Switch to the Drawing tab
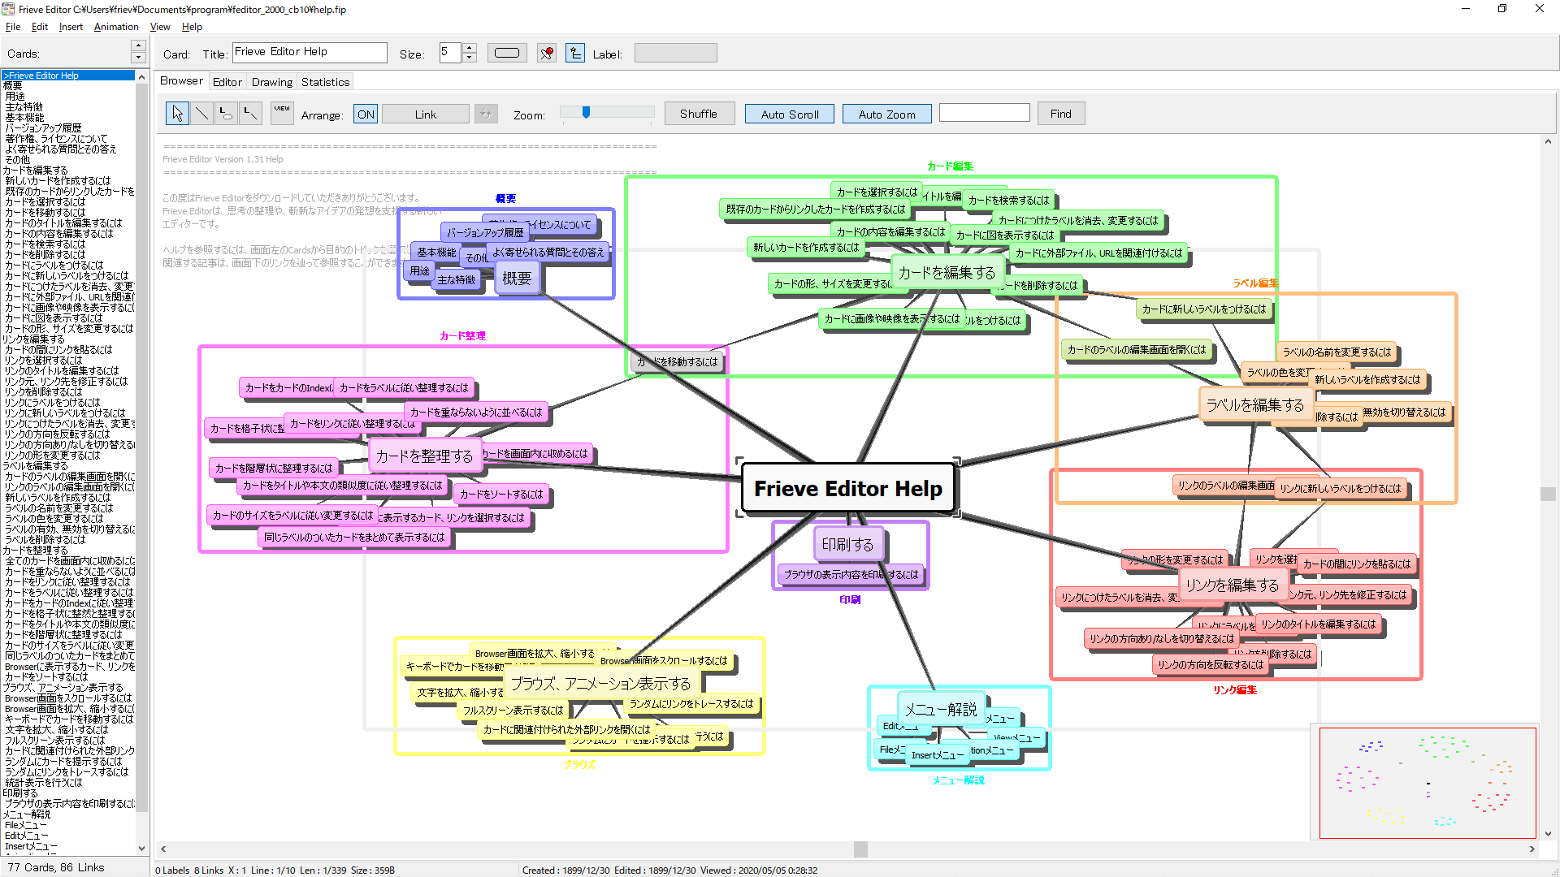 pos(271,81)
